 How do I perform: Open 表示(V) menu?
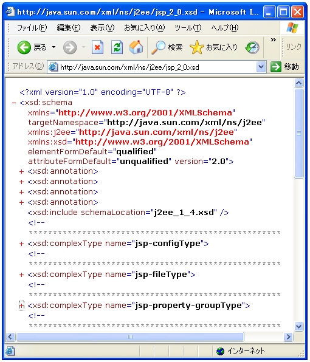102,28
